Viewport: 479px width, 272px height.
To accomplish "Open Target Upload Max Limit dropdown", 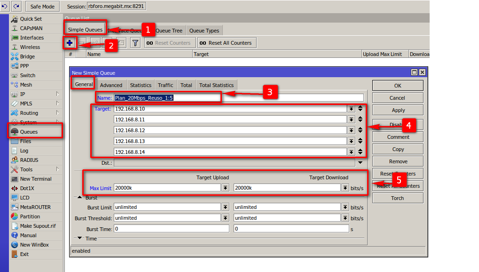I will click(225, 188).
